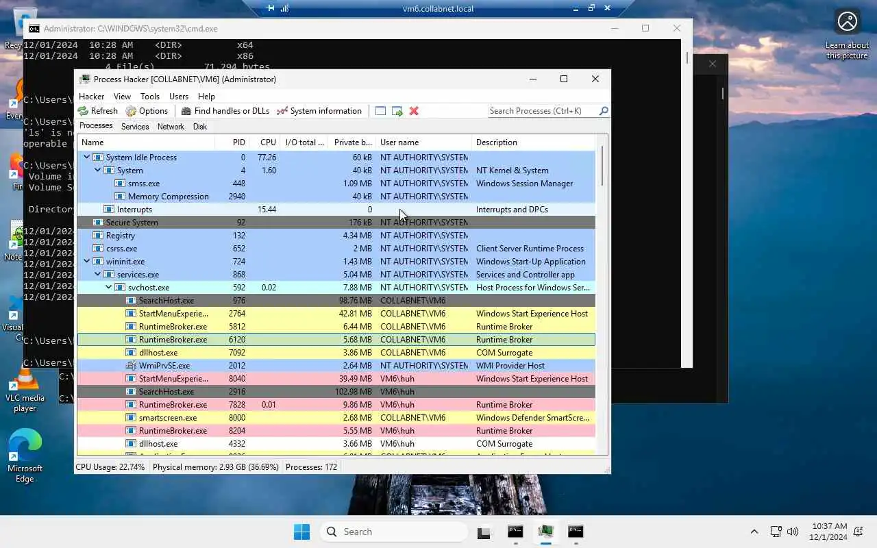This screenshot has height=548, width=877.
Task: Collapse the System Idle Process tree node
Action: point(86,158)
